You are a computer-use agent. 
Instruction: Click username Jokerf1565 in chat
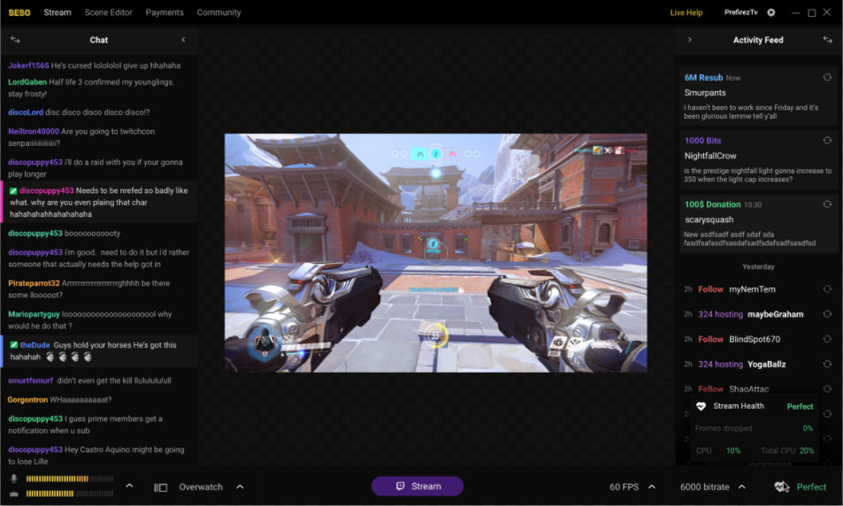28,65
